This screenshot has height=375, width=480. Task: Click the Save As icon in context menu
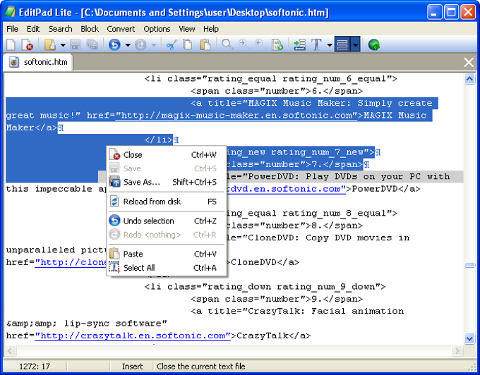(x=114, y=182)
